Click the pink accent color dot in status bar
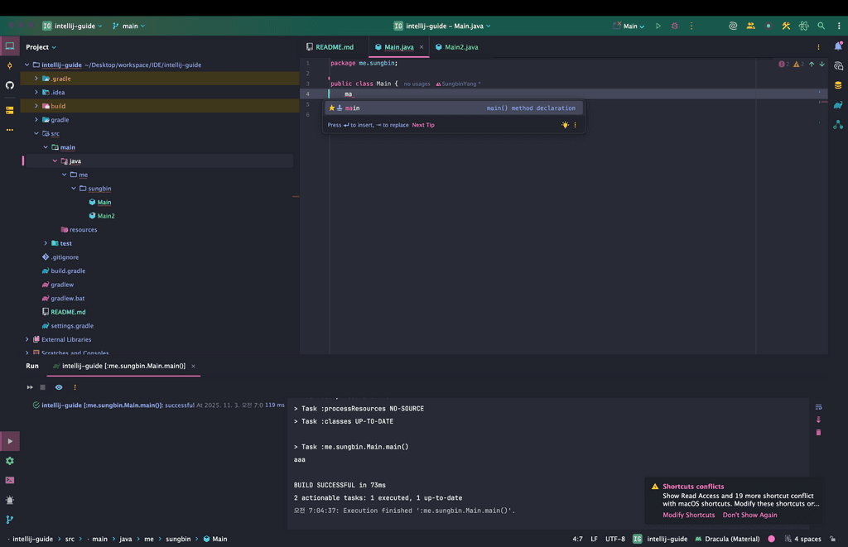 pyautogui.click(x=771, y=539)
